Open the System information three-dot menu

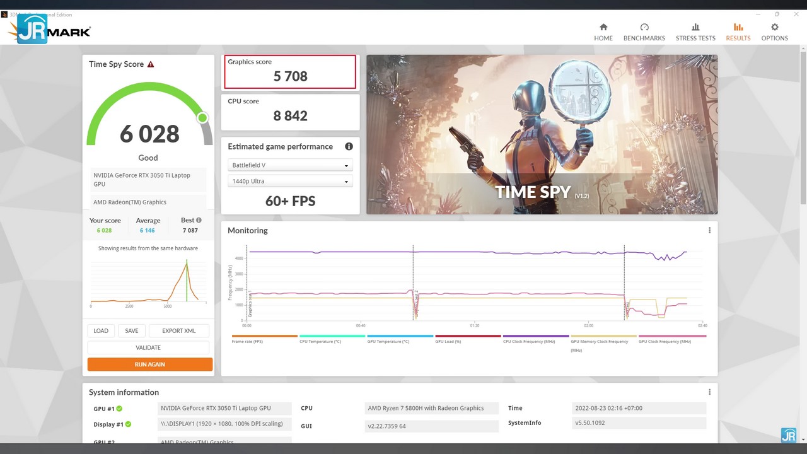pyautogui.click(x=709, y=392)
